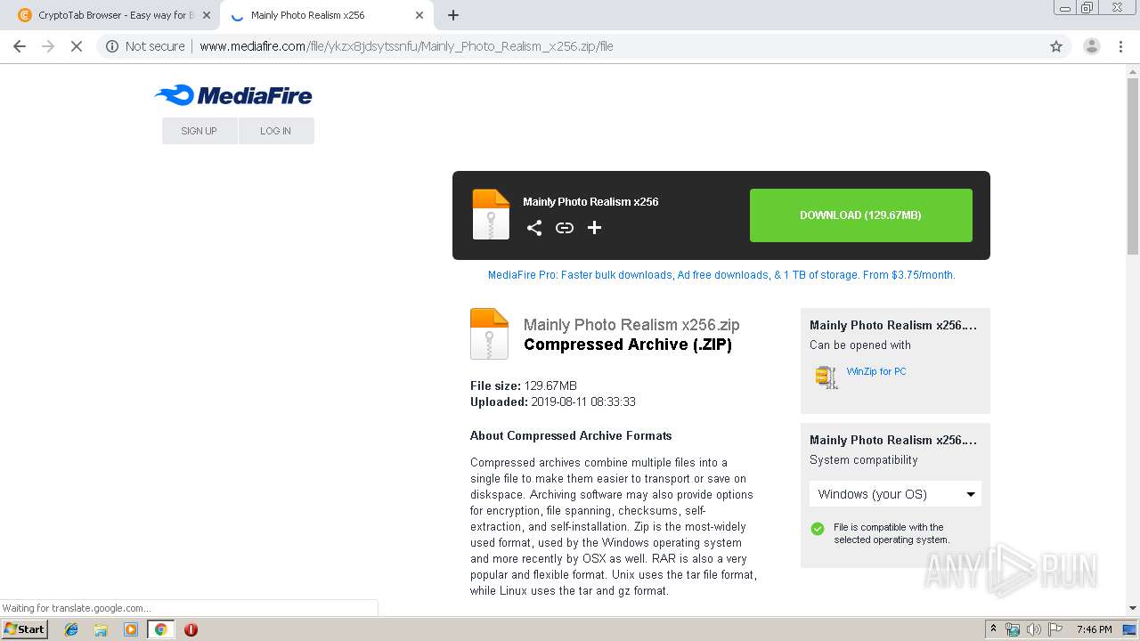Viewport: 1140px width, 641px height.
Task: Click Can be opened with label
Action: [x=860, y=345]
